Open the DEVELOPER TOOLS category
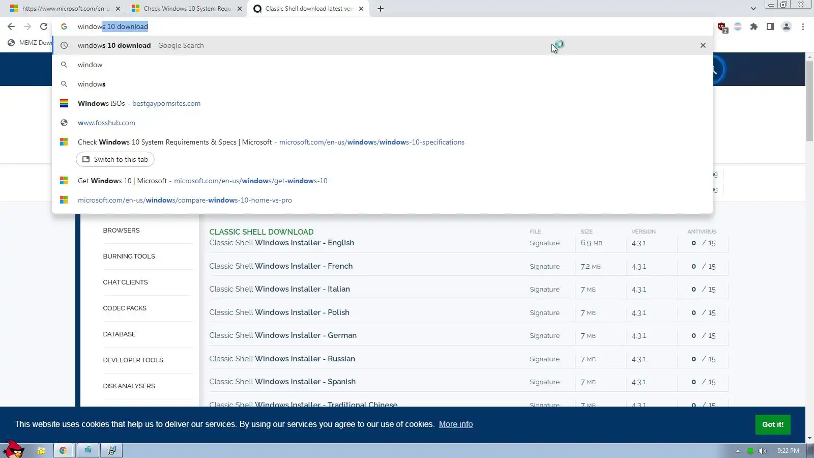 tap(133, 360)
